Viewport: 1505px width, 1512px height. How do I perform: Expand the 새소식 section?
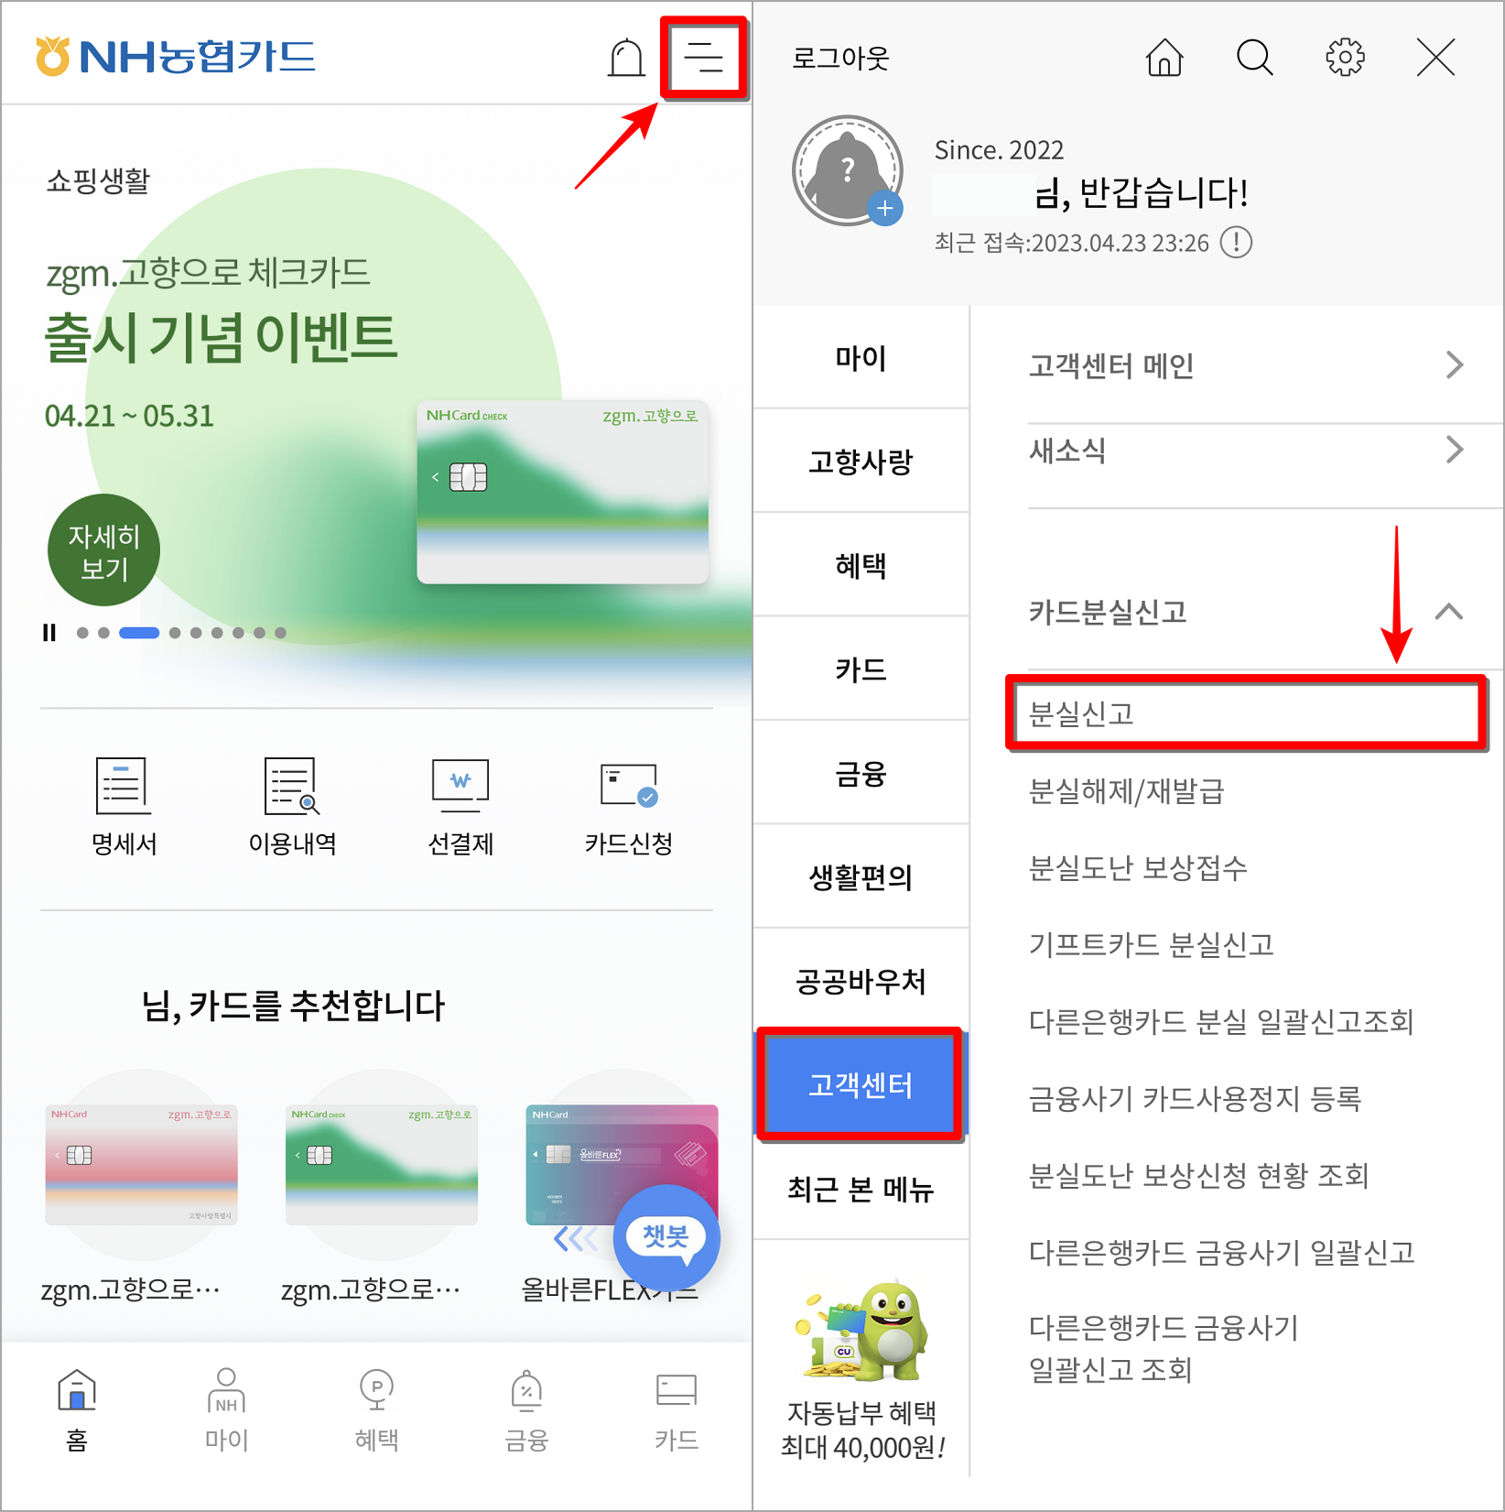point(1454,450)
